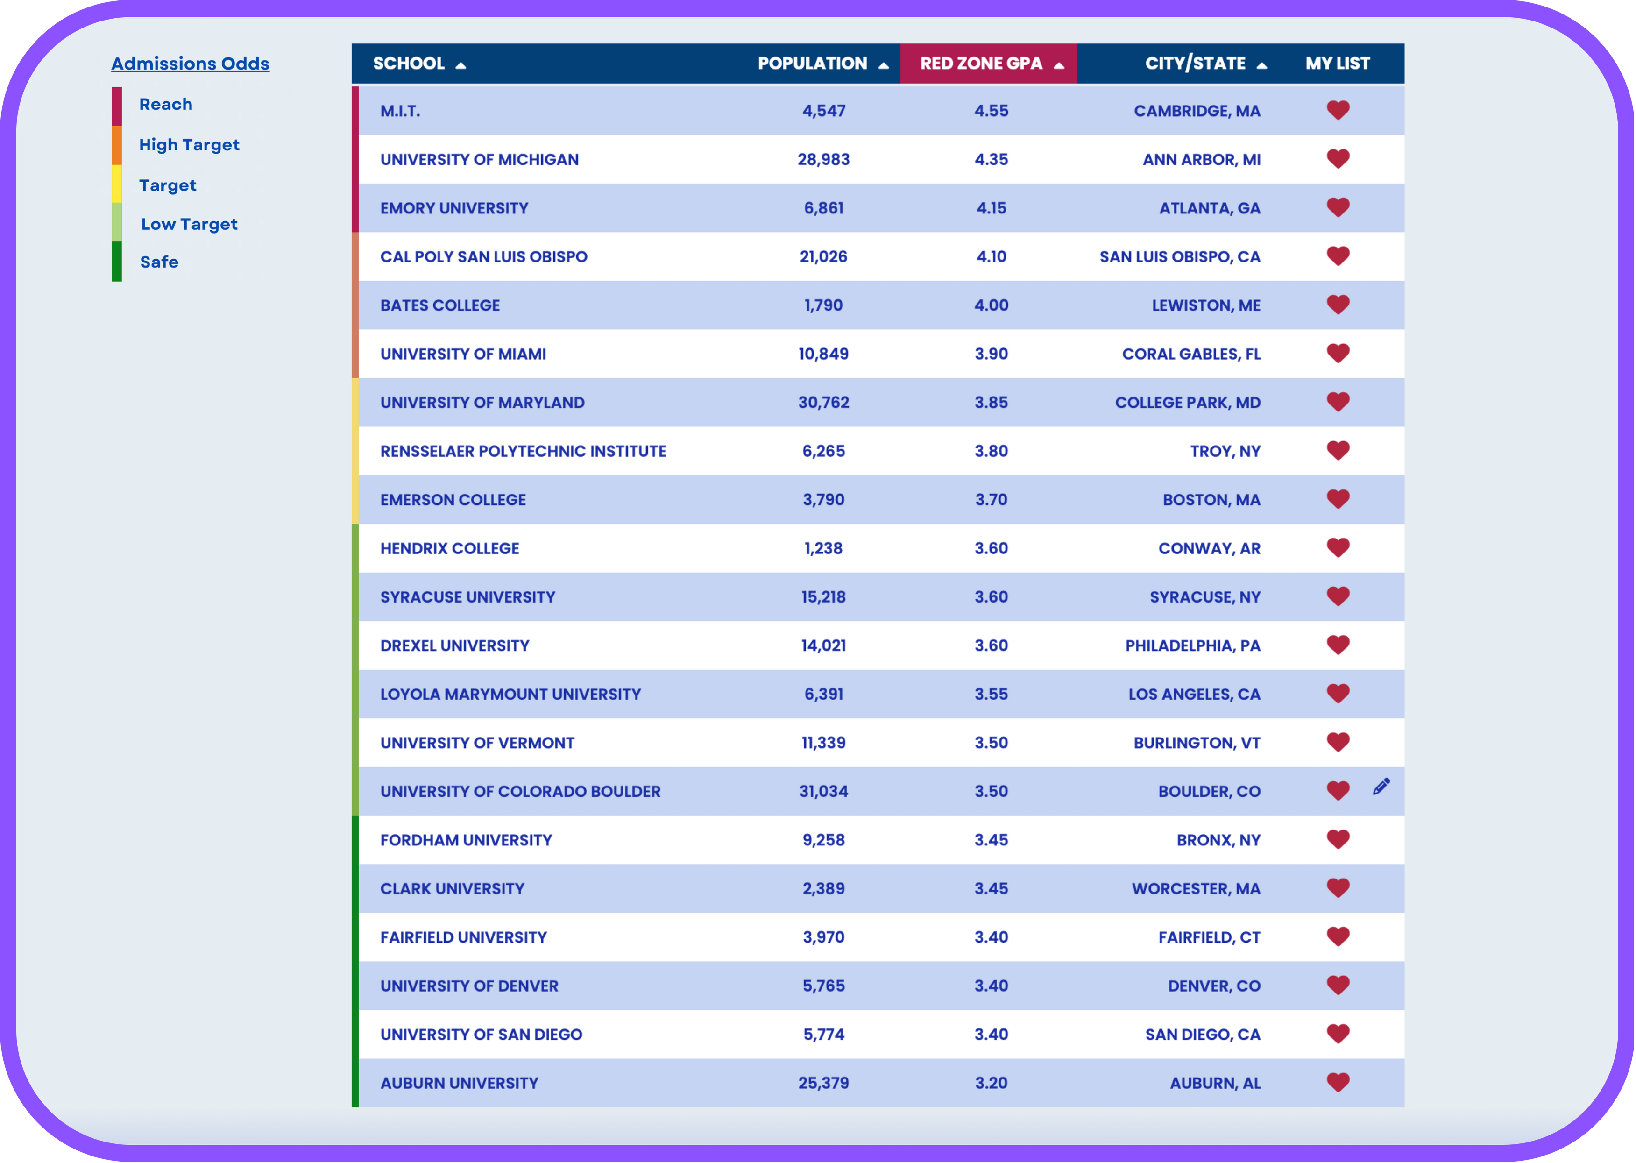This screenshot has width=1636, height=1163.
Task: Toggle heart for Loyola Marymount University
Action: click(x=1338, y=694)
